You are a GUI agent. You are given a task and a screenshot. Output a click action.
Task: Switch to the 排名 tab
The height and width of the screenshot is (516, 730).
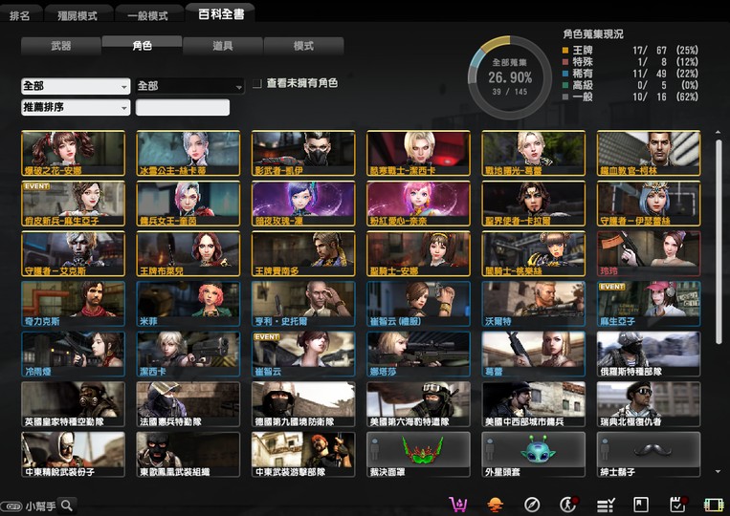[21, 15]
